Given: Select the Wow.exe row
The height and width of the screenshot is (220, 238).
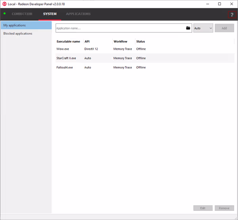Looking at the screenshot, I should point(145,49).
